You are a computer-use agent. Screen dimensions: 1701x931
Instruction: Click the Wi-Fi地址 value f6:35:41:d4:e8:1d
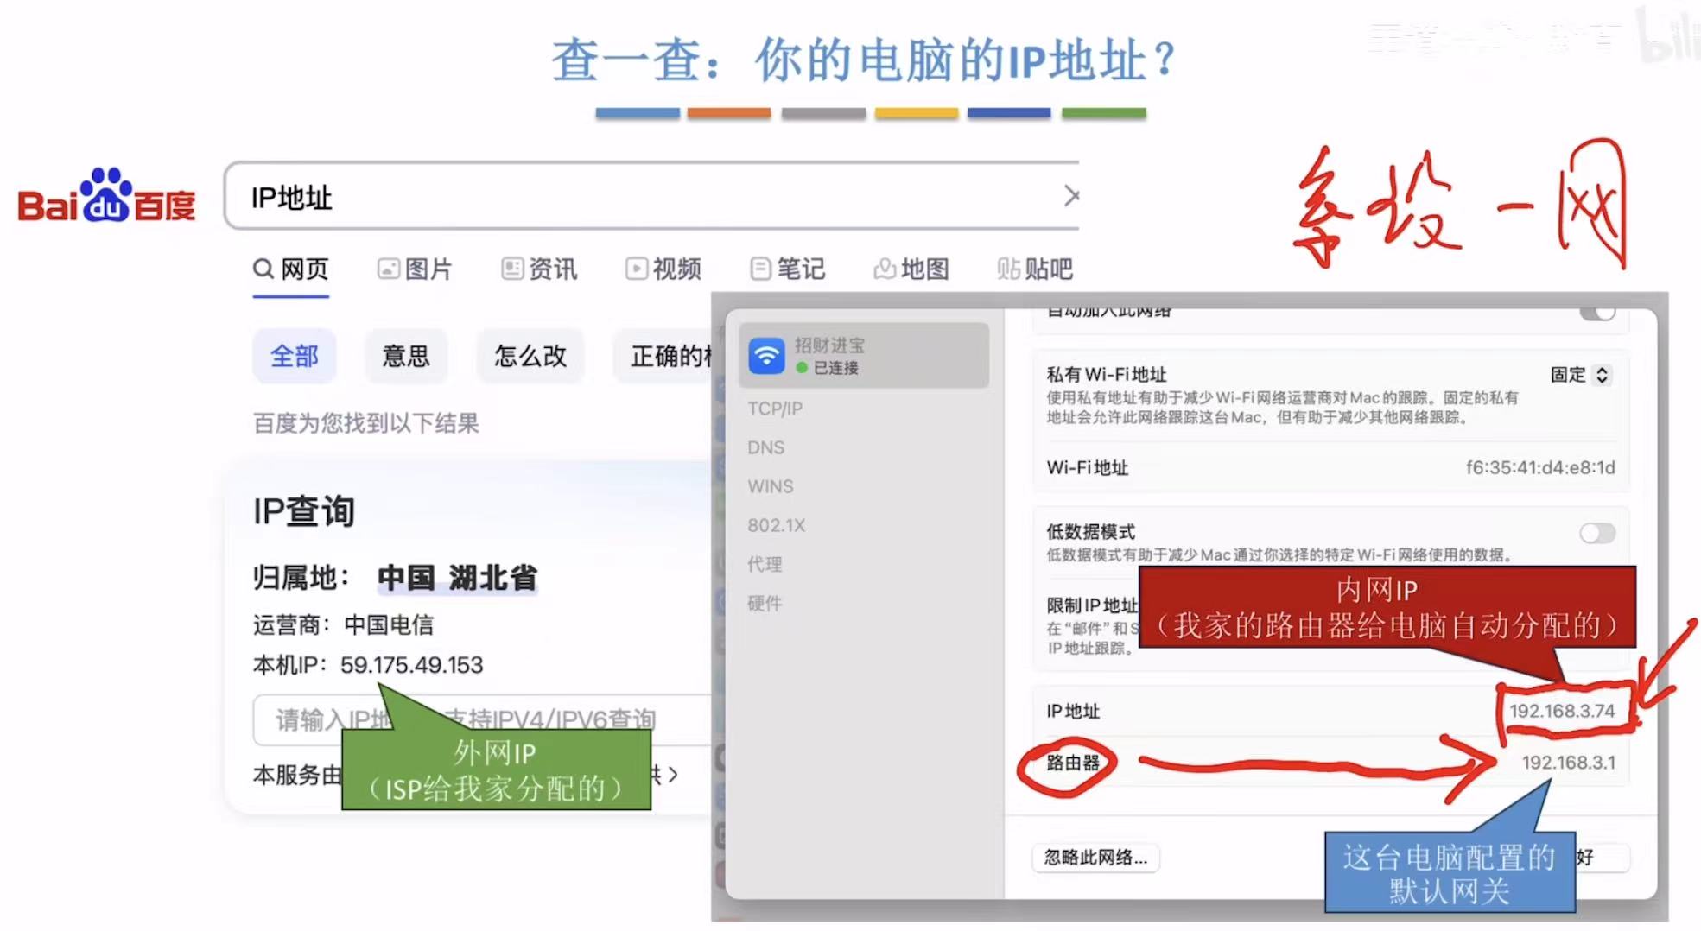pos(1540,467)
